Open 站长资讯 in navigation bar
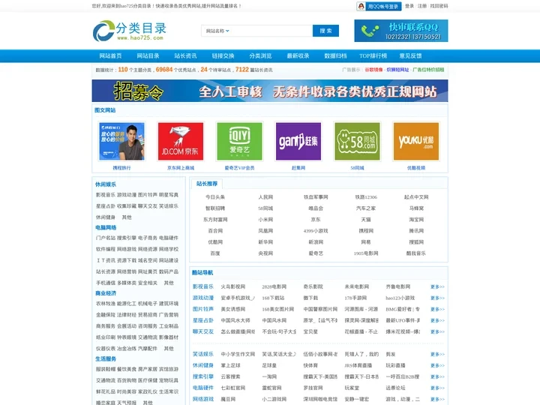The image size is (540, 405). point(186,55)
